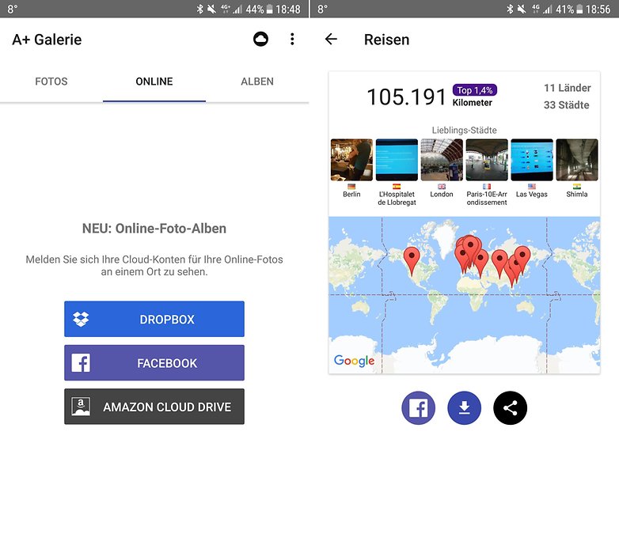619x549 pixels.
Task: Connect a DROPBOX account
Action: 154,319
